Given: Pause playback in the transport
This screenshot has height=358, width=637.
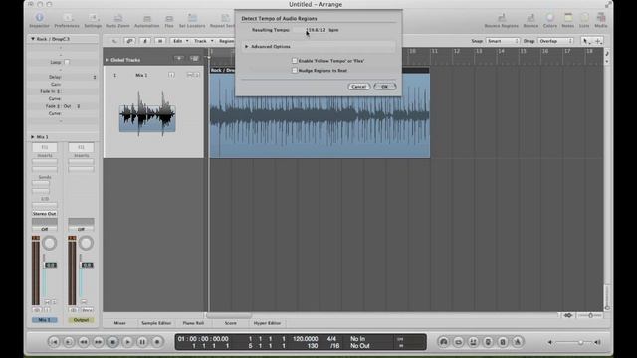Looking at the screenshot, I should click(x=142, y=342).
